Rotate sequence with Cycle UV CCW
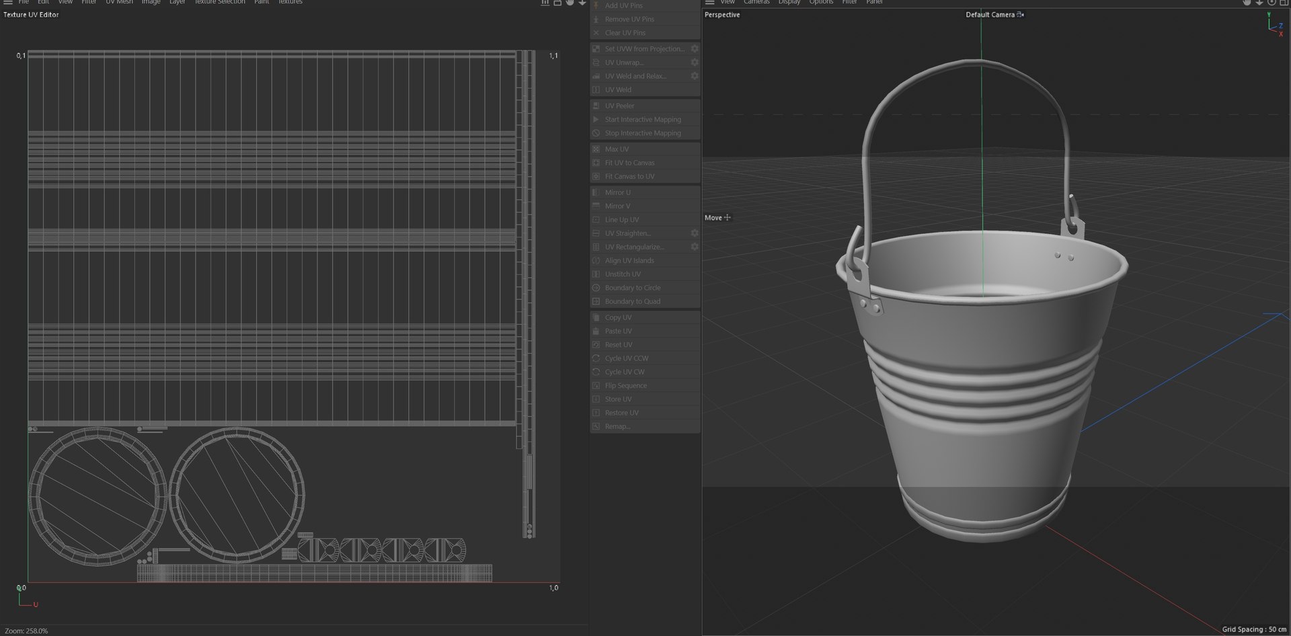The height and width of the screenshot is (636, 1291). [x=645, y=358]
